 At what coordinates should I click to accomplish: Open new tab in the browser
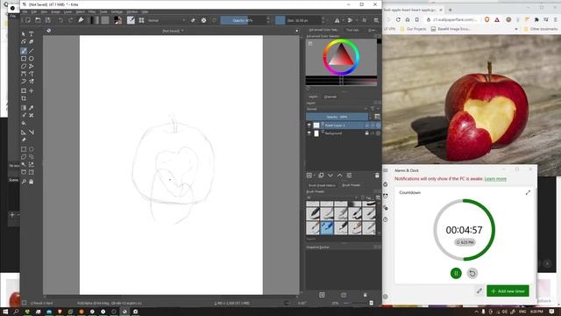click(450, 10)
